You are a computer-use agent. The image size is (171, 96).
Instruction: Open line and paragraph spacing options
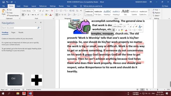(x=69, y=15)
